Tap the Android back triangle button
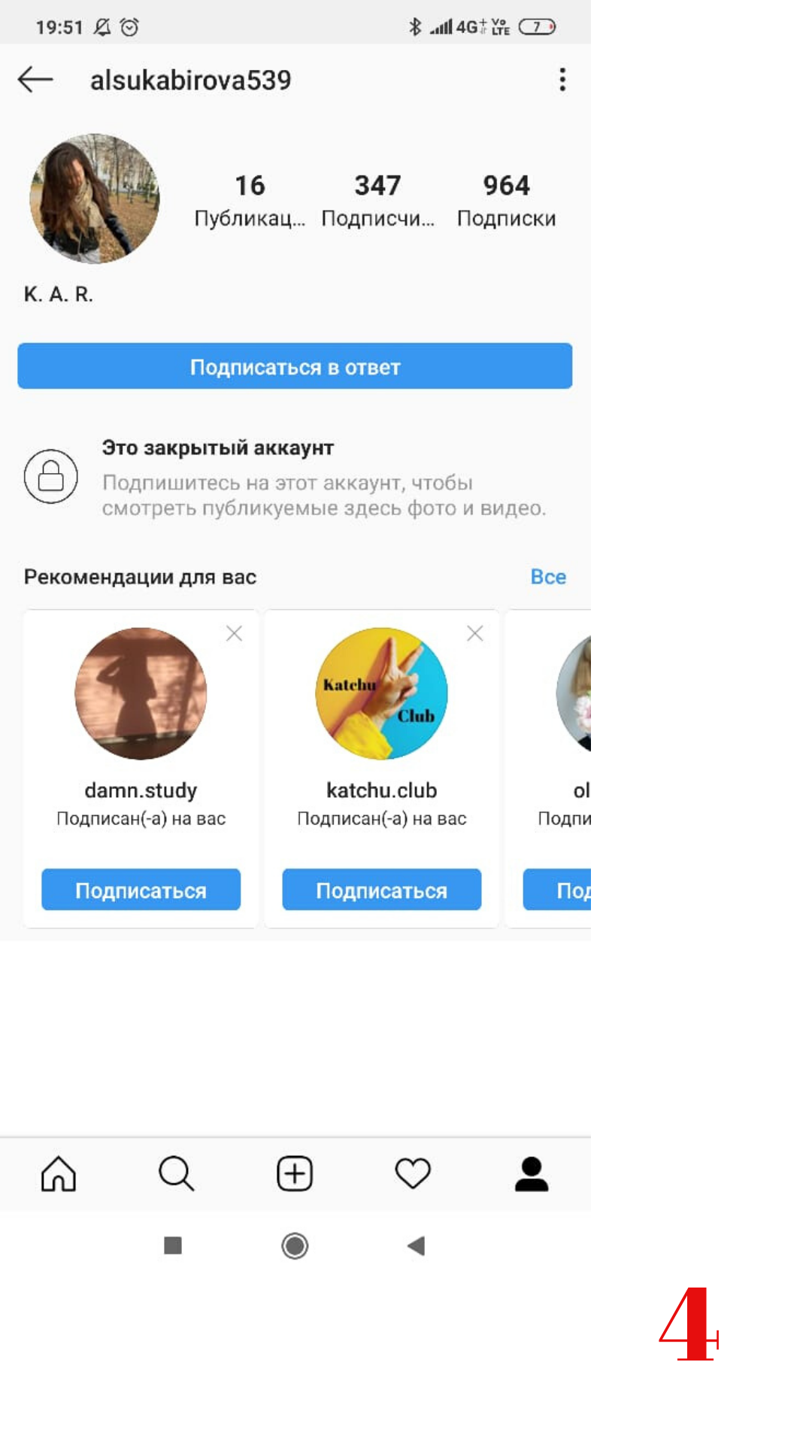812x1444 pixels. tap(416, 1246)
